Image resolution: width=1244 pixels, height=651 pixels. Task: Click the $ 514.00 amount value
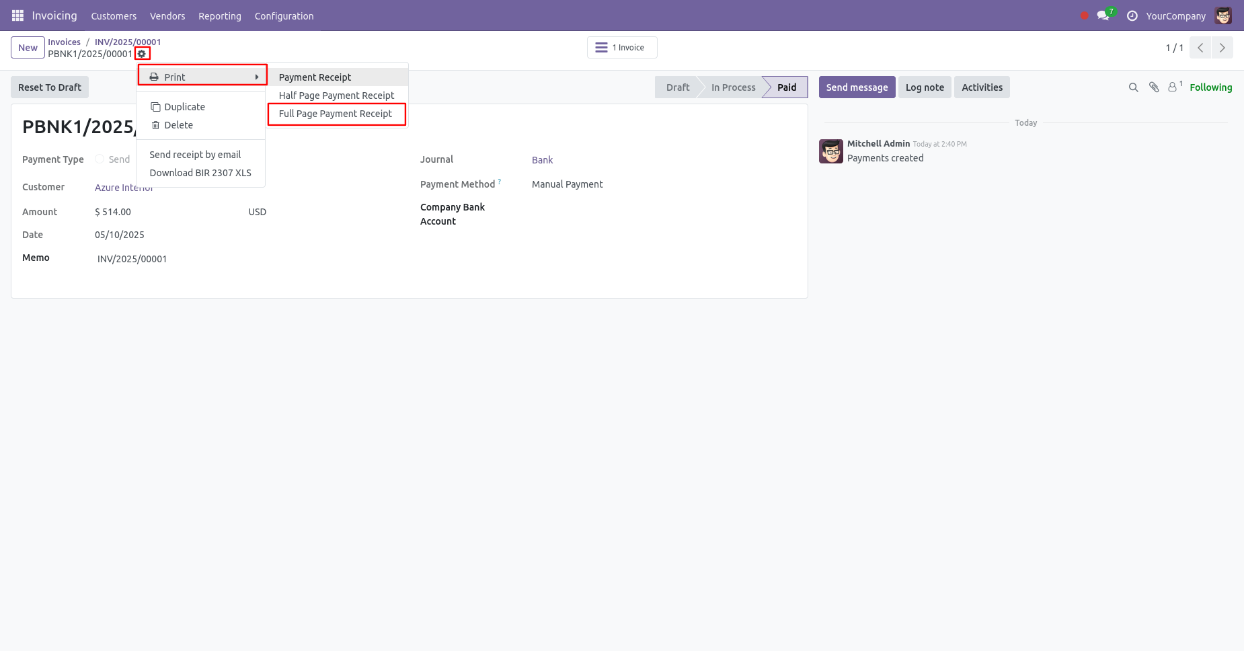point(113,212)
